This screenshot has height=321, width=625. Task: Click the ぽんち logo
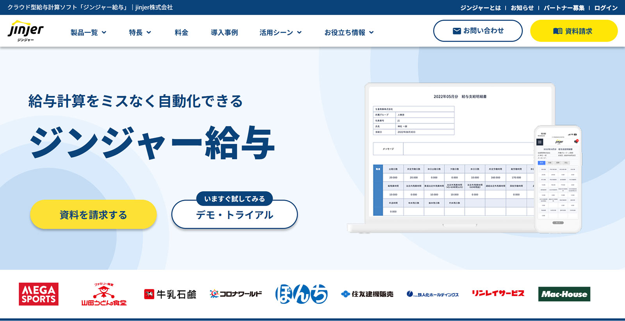point(301,294)
